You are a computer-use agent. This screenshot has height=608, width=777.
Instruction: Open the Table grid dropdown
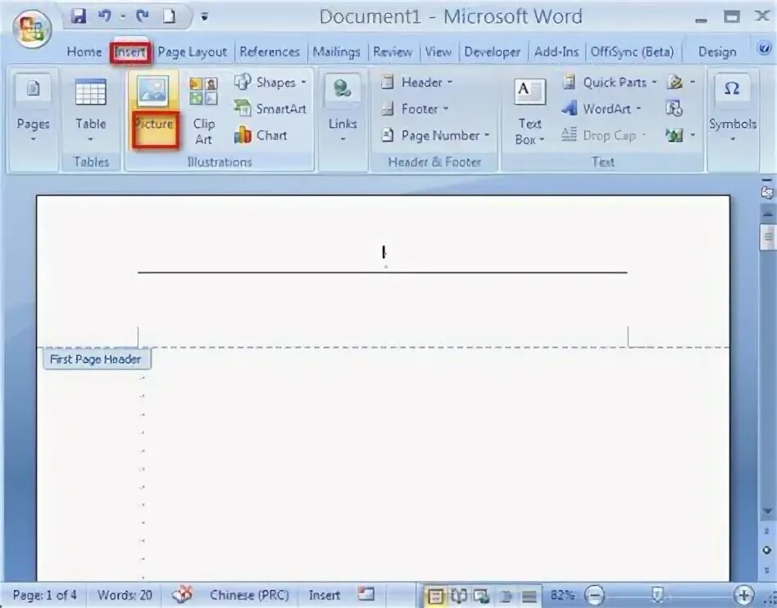click(90, 109)
